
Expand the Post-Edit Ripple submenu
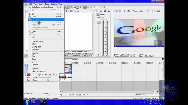[46, 41]
